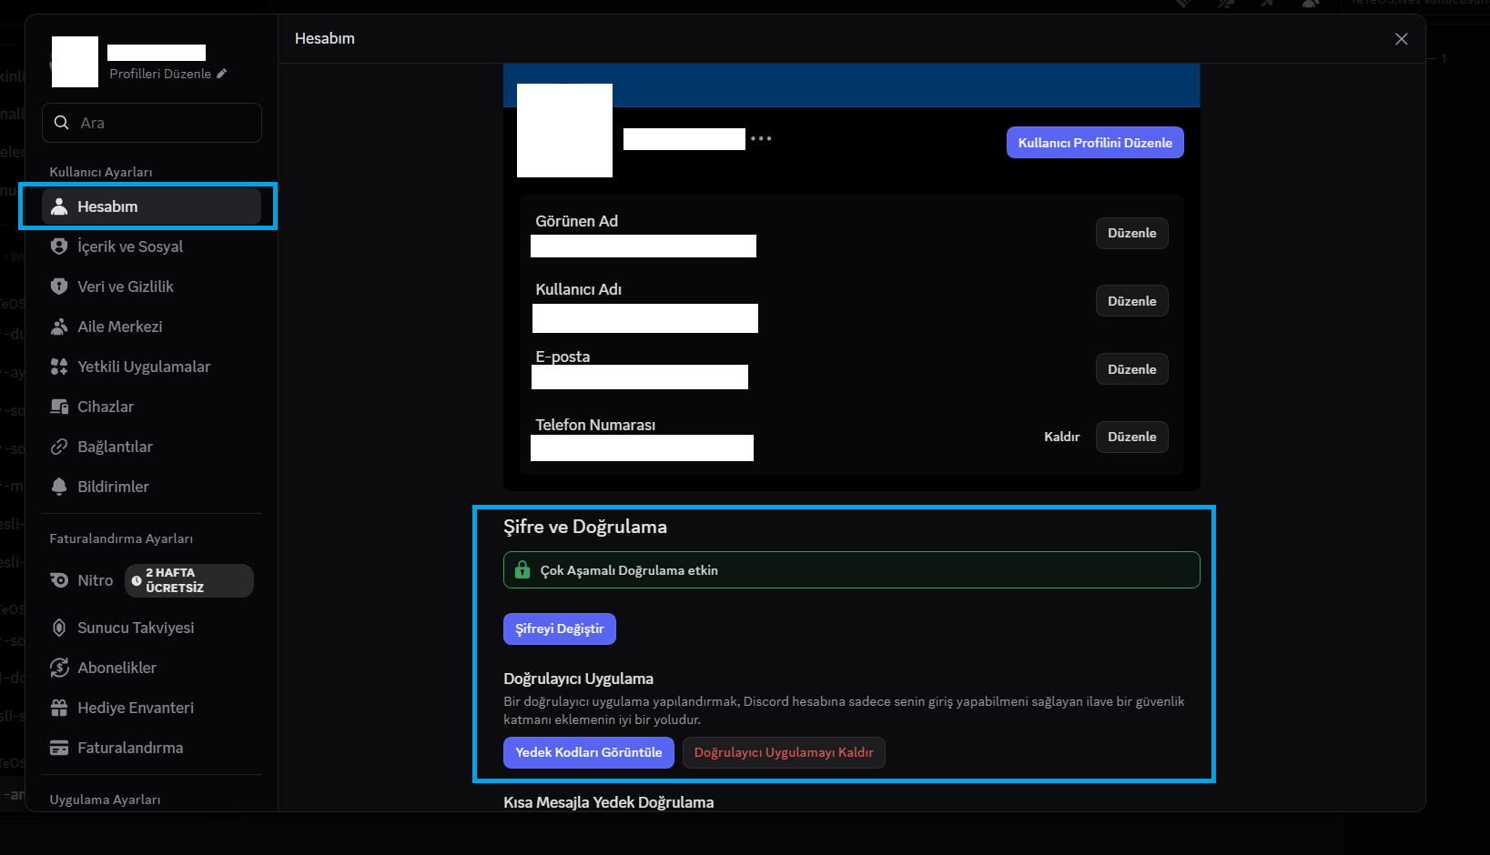Viewport: 1490px width, 855px height.
Task: Click the Çok Aşamalı Doğrulama etkin notice
Action: tap(851, 570)
